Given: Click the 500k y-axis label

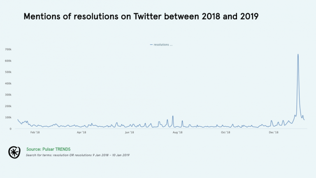Looking at the screenshot, I should pos(8,72).
